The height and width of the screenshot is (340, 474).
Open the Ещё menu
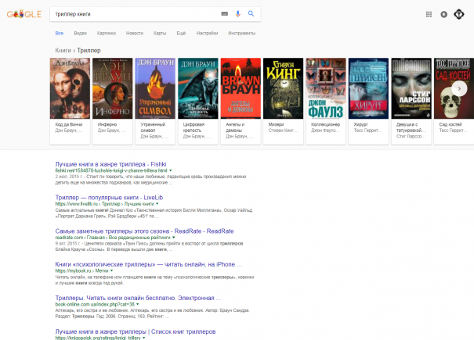[x=181, y=34]
